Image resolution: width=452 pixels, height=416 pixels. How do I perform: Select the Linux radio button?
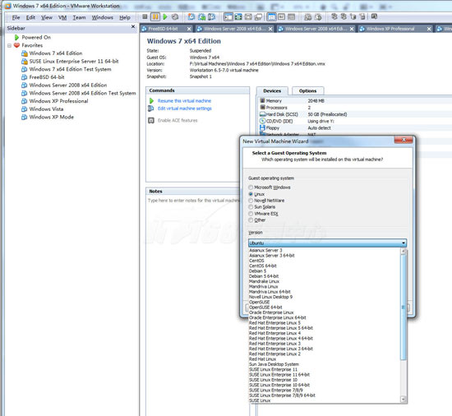(251, 194)
